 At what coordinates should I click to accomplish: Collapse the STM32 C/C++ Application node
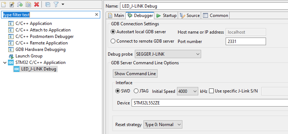pos(5,62)
